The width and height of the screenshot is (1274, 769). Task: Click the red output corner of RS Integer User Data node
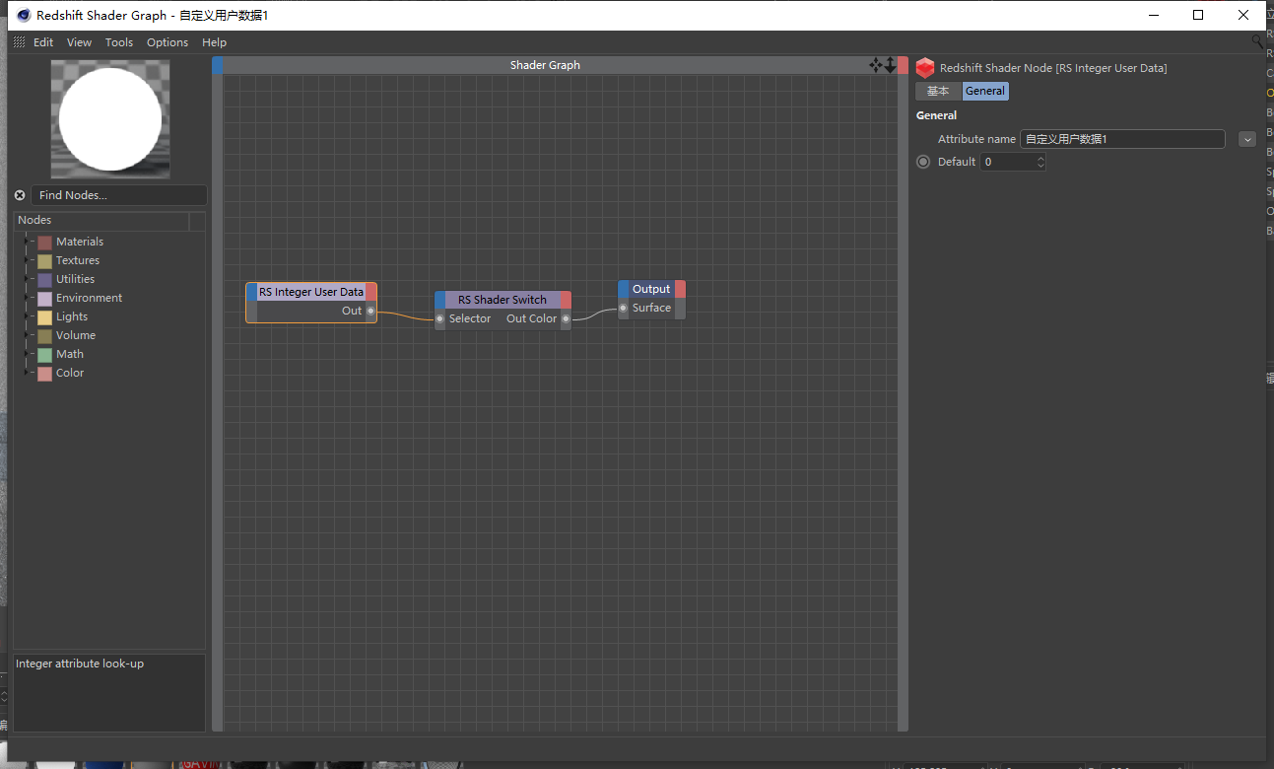point(370,292)
